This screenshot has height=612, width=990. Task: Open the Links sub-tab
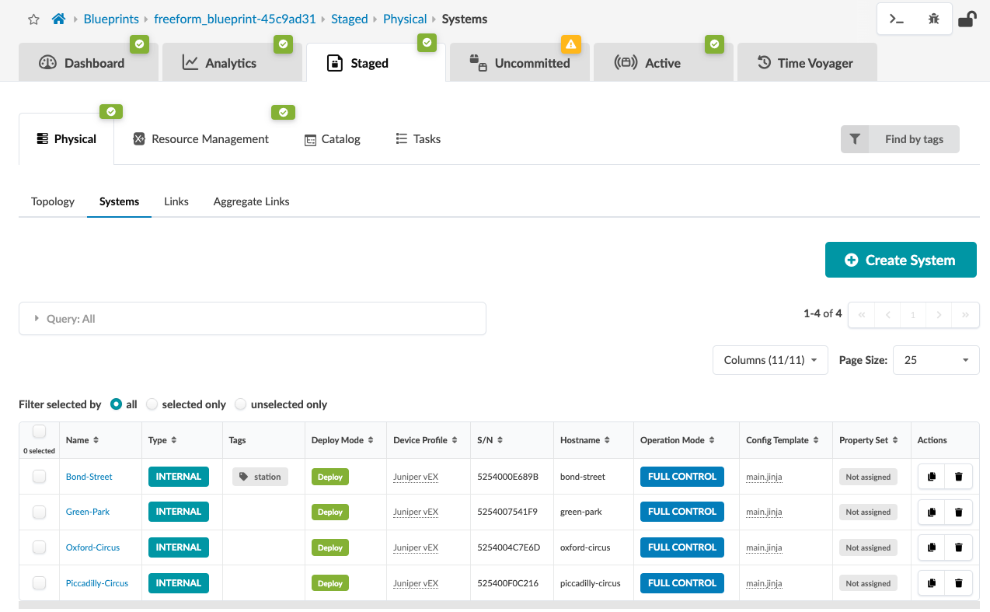[x=176, y=201]
